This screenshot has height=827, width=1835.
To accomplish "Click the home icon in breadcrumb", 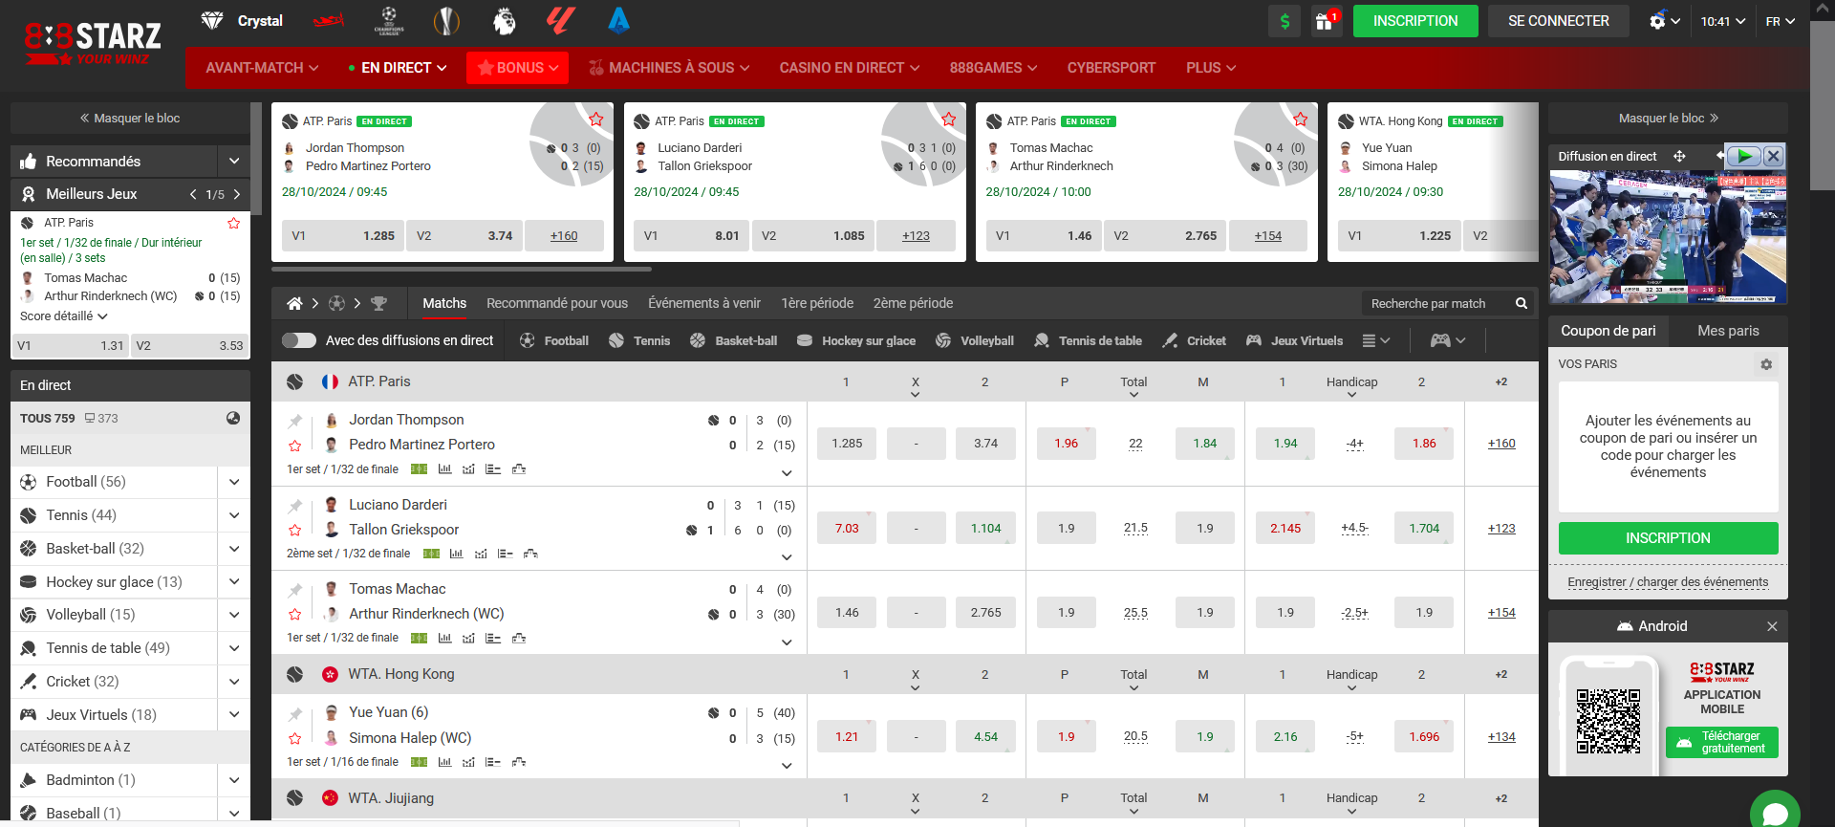I will (x=294, y=303).
